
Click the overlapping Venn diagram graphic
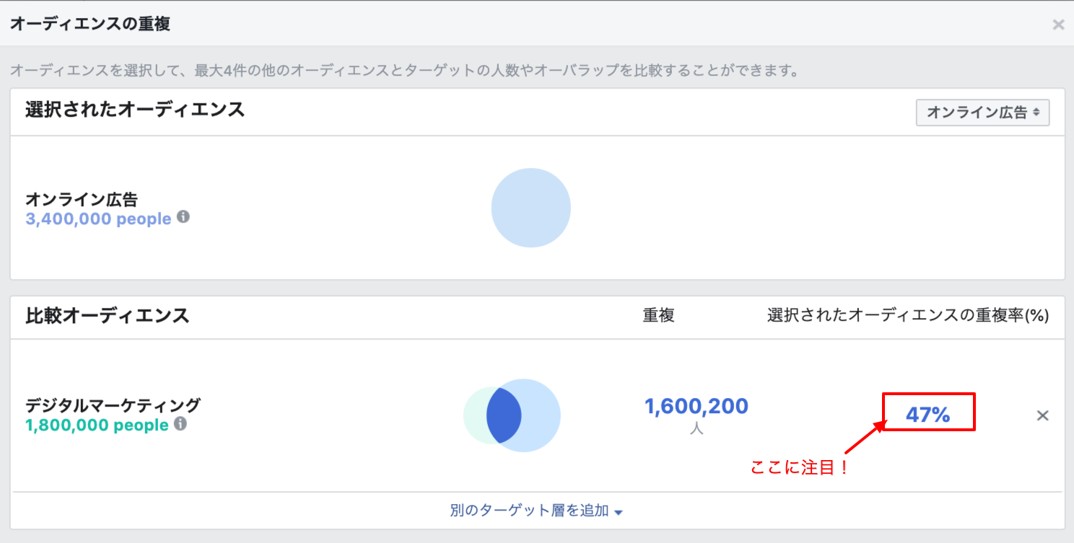(512, 415)
